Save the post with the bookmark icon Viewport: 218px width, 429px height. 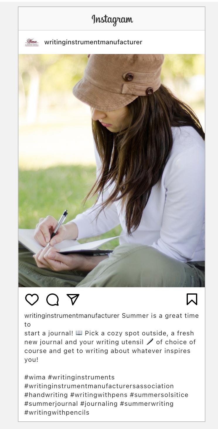pyautogui.click(x=192, y=299)
